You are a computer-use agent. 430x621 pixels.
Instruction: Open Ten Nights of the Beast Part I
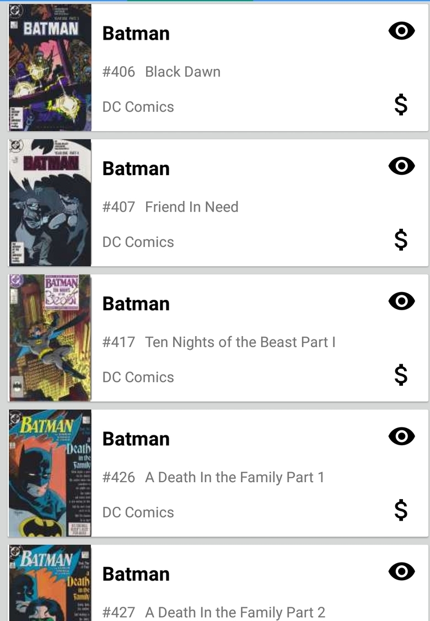[x=240, y=342]
